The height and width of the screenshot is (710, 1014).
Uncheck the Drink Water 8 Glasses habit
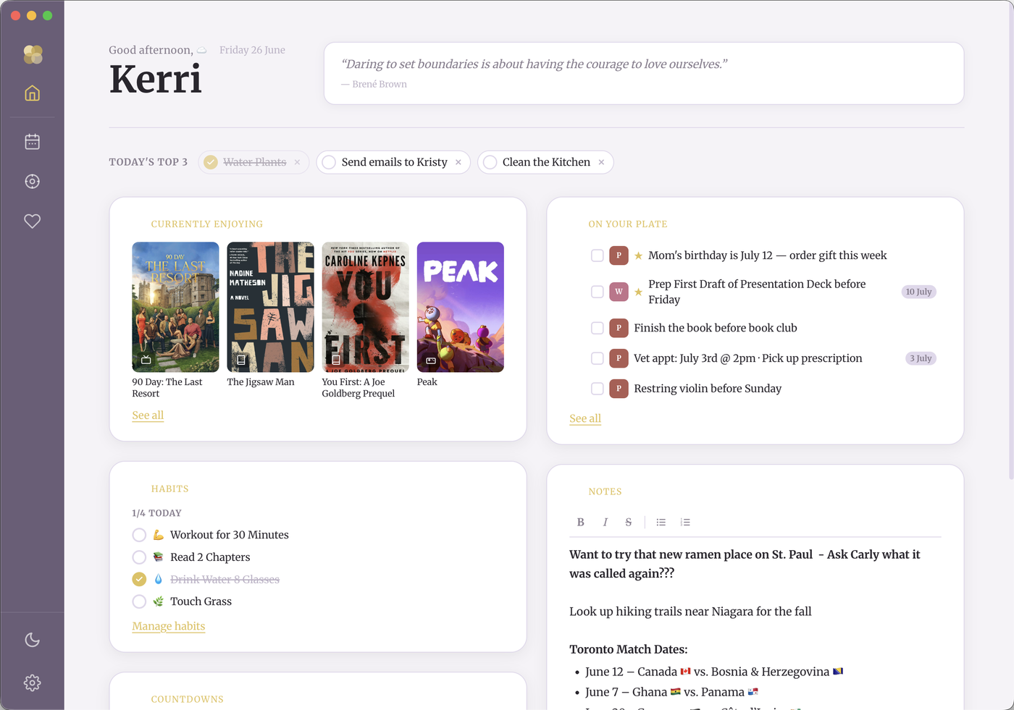pos(139,579)
